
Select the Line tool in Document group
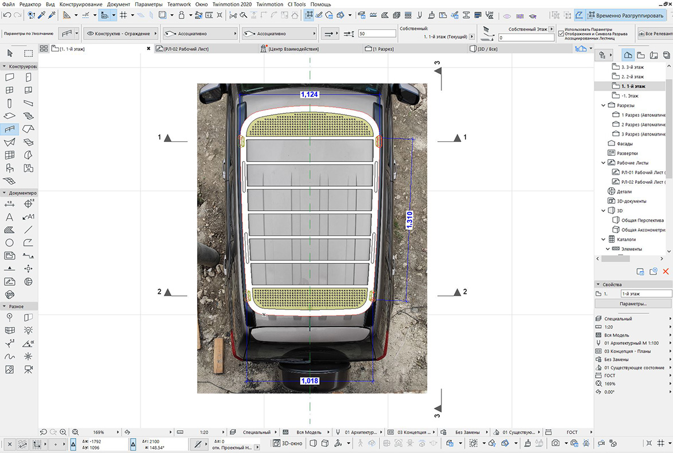(28, 230)
